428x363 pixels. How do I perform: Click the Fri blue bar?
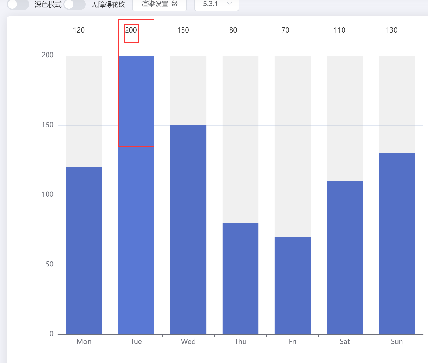coord(293,286)
